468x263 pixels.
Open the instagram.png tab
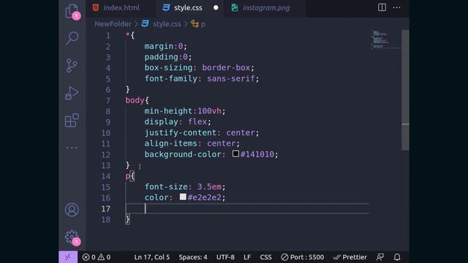tap(265, 8)
